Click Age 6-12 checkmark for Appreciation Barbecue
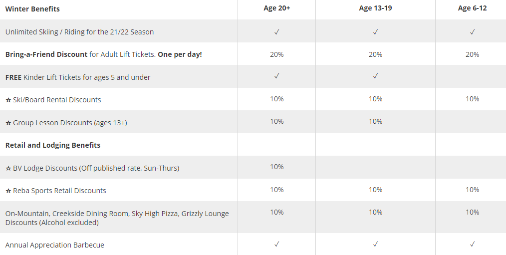The height and width of the screenshot is (255, 506). pyautogui.click(x=472, y=244)
